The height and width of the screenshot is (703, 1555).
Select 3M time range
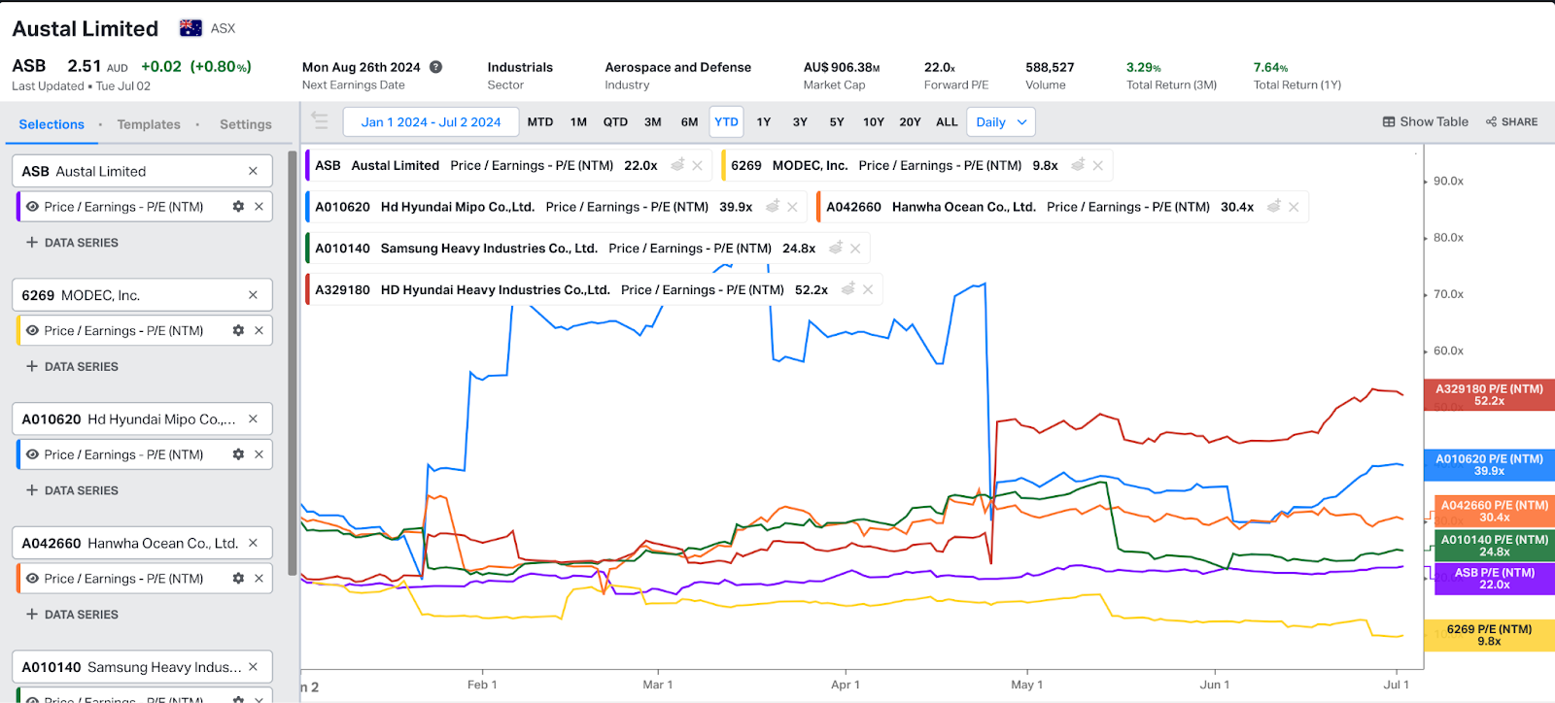click(x=653, y=122)
